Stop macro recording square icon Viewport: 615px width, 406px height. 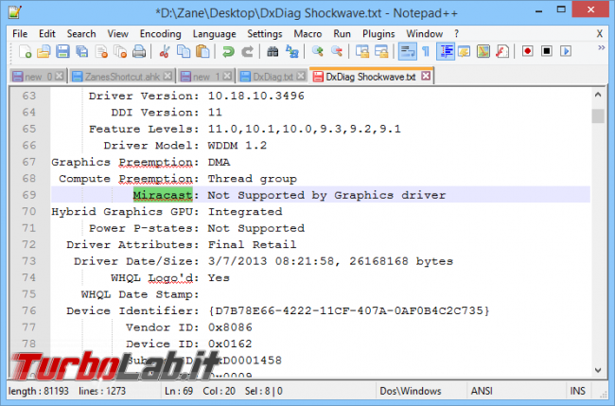tap(547, 51)
